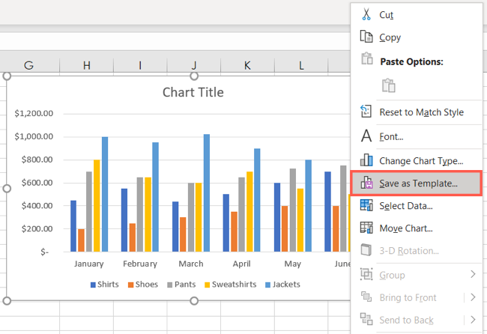Choose Font... from the context menu

391,136
